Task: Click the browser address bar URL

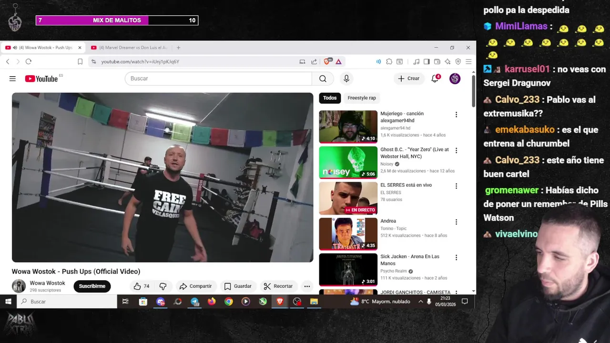Action: (x=140, y=61)
